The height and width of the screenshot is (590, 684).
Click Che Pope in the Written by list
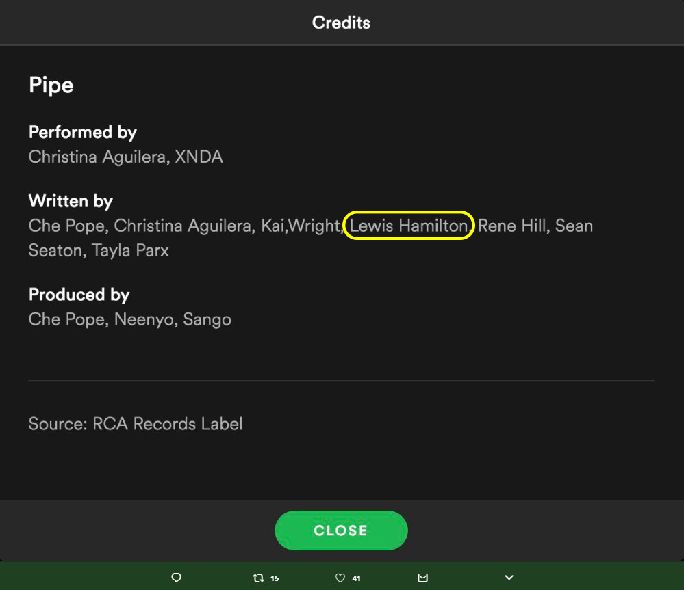(x=66, y=226)
